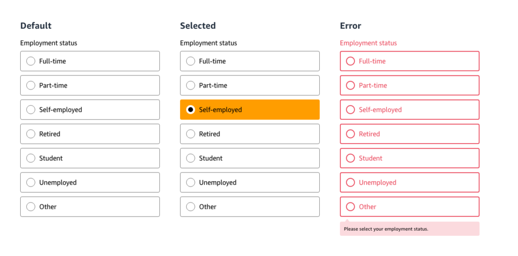Pick Other radio under Default heading
The width and height of the screenshot is (518, 256).
(31, 207)
